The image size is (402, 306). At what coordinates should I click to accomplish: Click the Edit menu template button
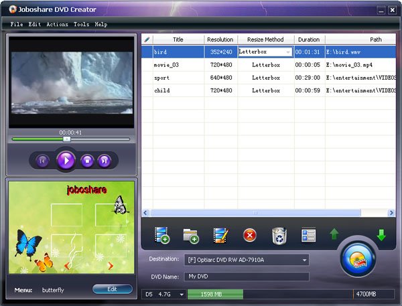(113, 289)
